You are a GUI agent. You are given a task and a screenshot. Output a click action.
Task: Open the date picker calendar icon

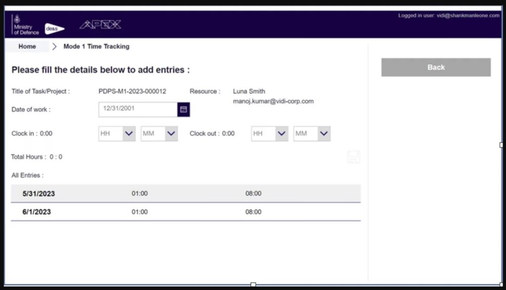[183, 109]
